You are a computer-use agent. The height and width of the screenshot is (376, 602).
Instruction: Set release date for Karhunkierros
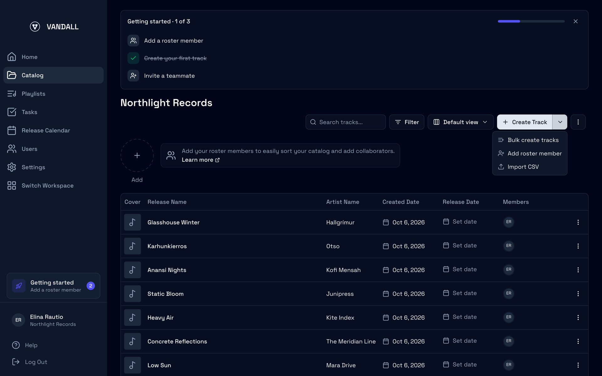pyautogui.click(x=460, y=246)
